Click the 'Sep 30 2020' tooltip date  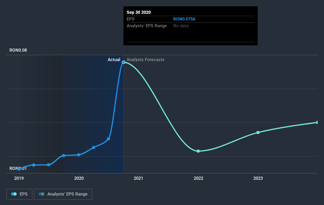(x=139, y=12)
